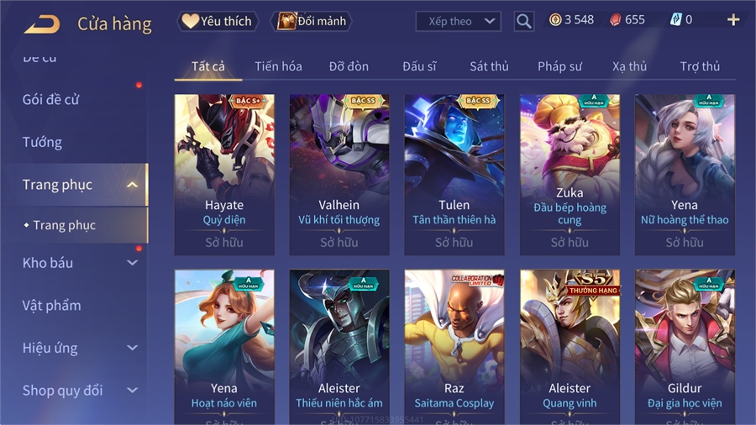Select Raz Saitama Cosplay skin card

click(x=454, y=347)
